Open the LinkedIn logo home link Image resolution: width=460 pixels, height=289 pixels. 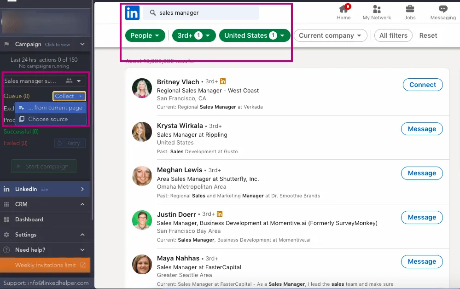click(132, 13)
